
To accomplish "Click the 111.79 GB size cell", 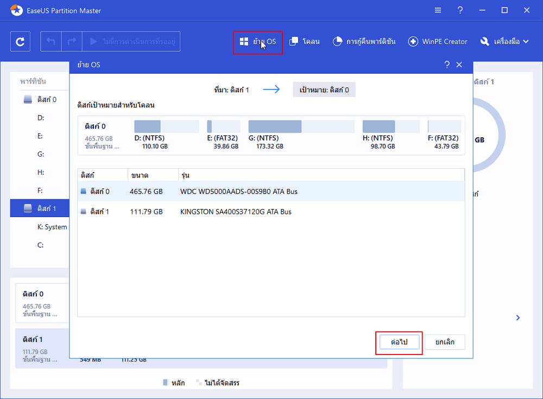I will pos(146,212).
